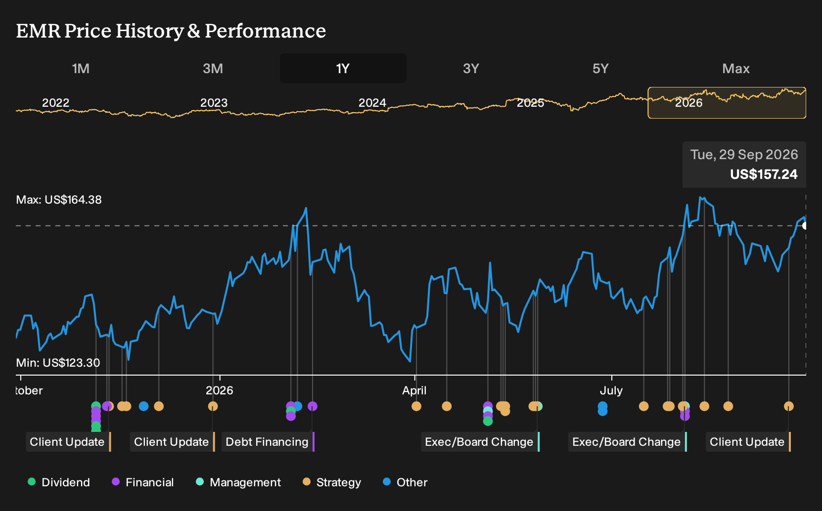The image size is (822, 511).
Task: Click the 2024 label in overview chart
Action: coord(372,103)
